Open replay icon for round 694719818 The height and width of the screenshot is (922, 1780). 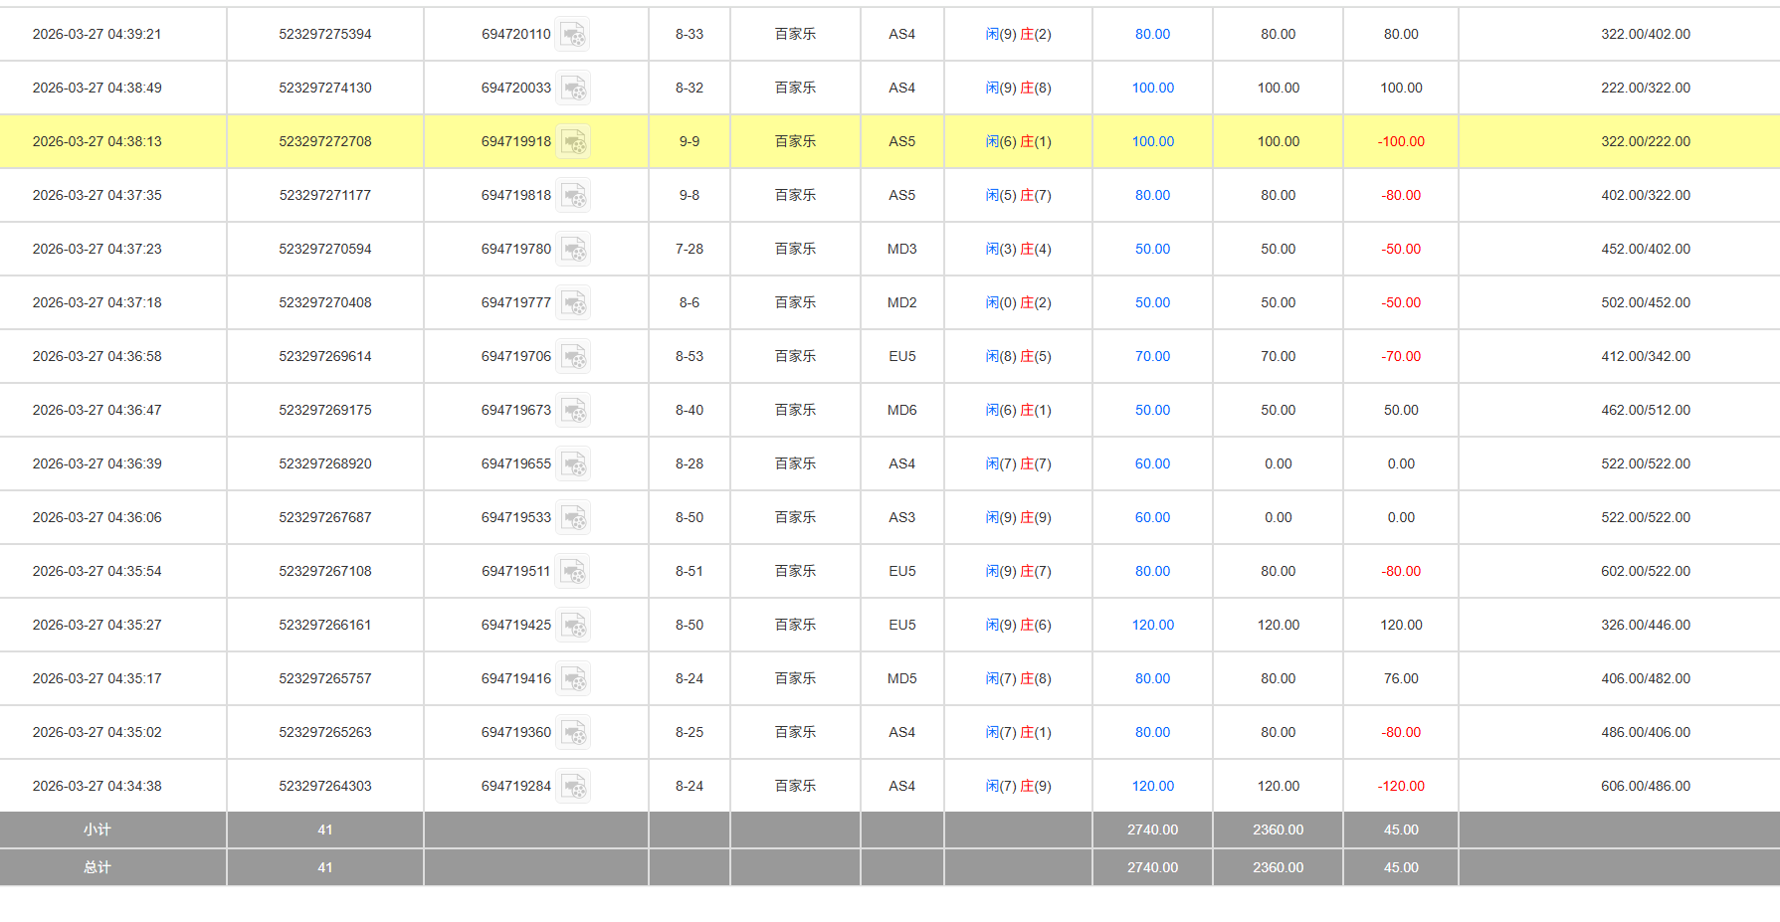[x=572, y=196]
